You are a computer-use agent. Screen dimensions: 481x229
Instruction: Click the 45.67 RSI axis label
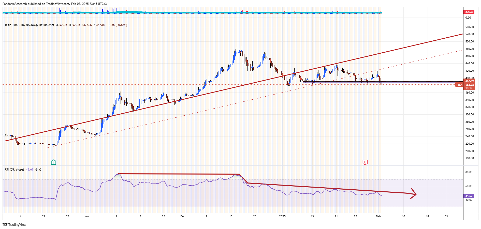click(469, 196)
